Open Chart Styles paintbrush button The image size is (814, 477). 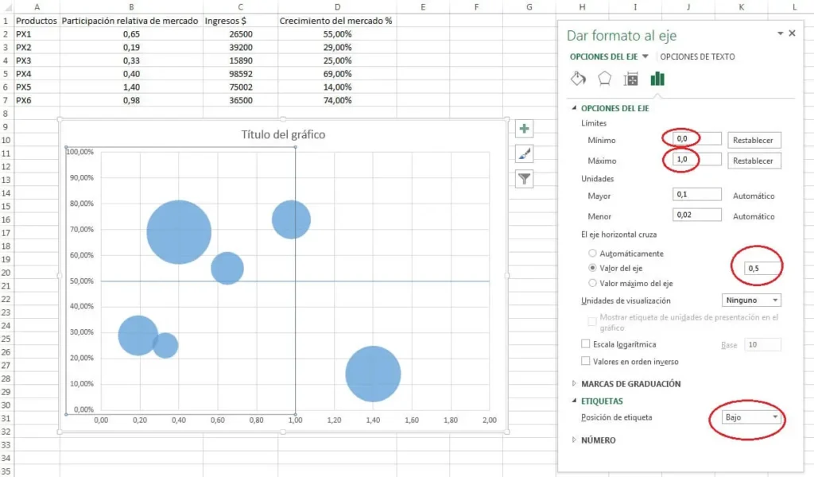pos(524,153)
